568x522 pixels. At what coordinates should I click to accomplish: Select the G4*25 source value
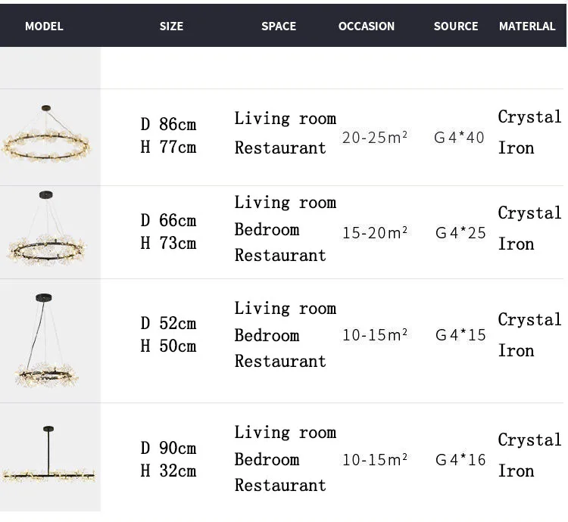(460, 233)
